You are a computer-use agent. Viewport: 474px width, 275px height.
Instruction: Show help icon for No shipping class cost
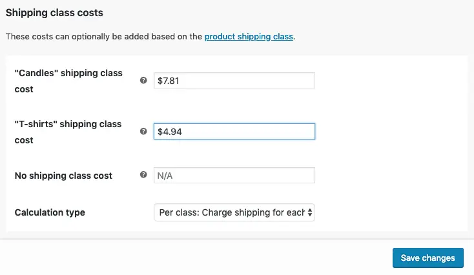pyautogui.click(x=143, y=175)
